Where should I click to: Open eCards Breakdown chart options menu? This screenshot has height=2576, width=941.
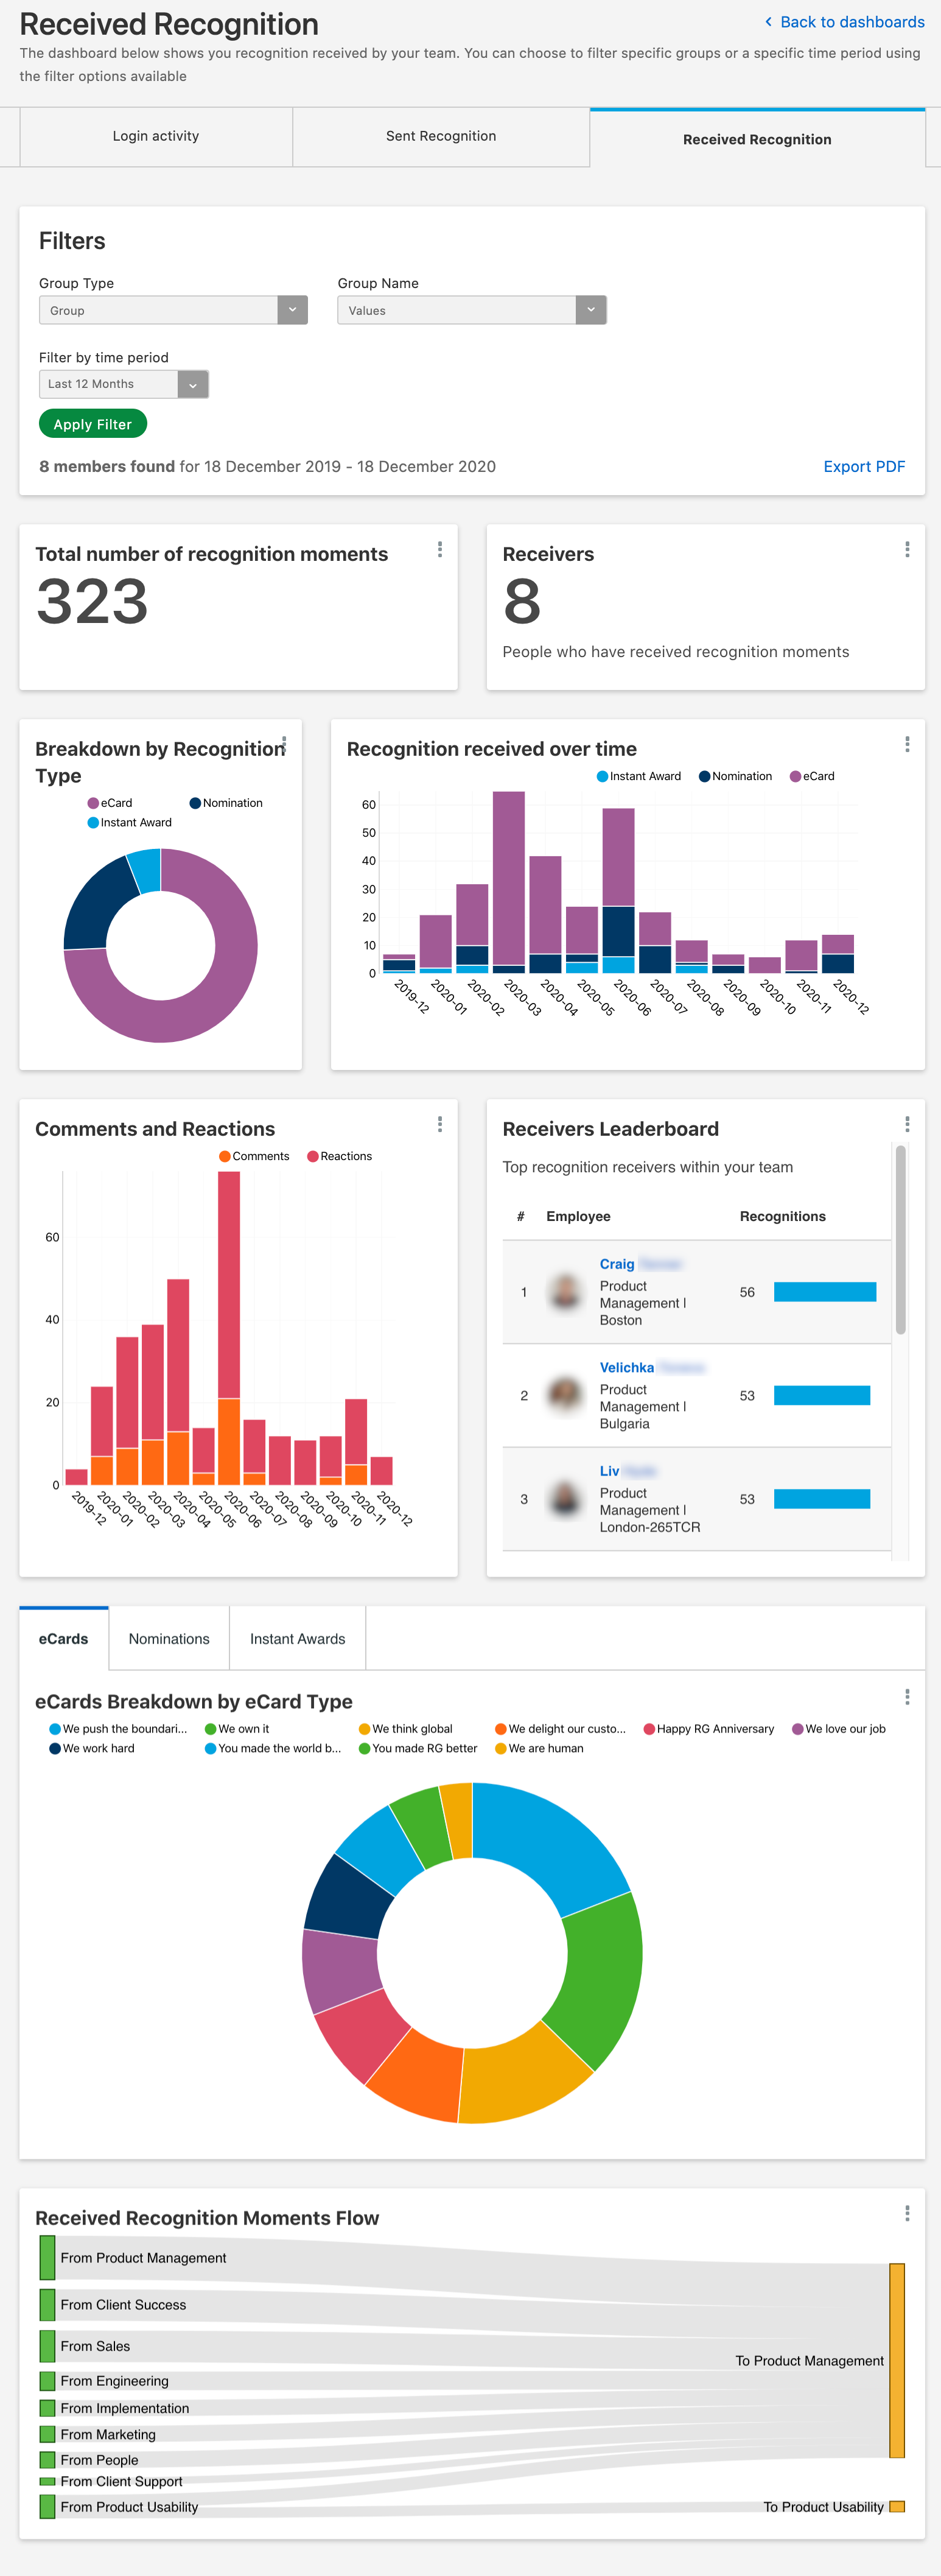click(907, 1696)
